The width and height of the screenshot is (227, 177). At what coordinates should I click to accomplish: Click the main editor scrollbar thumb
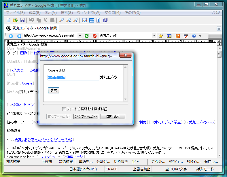(x=219, y=54)
